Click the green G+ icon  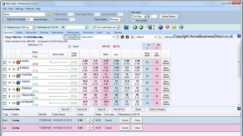pos(141,27)
